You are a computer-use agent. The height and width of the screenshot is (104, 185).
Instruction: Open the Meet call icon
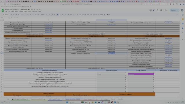[x=166, y=10]
